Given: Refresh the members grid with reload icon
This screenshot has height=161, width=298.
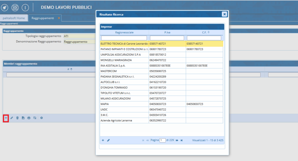Looking at the screenshot, I should (x=34, y=118).
